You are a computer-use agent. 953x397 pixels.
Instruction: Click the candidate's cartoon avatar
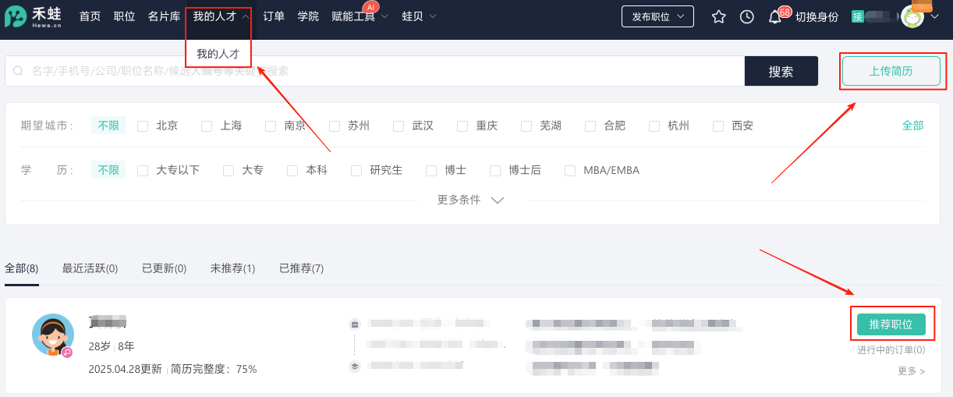click(53, 335)
